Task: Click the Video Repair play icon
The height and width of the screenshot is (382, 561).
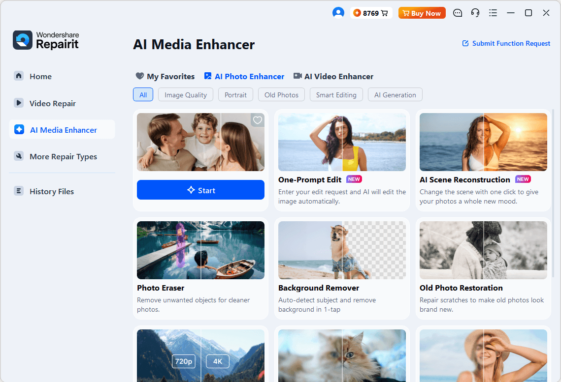Action: tap(19, 103)
